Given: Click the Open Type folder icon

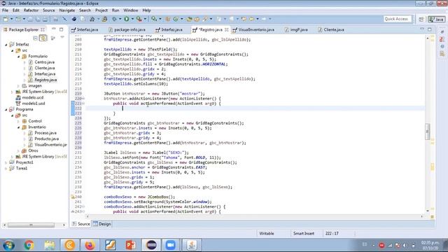Looking at the screenshot, I should [x=189, y=19].
